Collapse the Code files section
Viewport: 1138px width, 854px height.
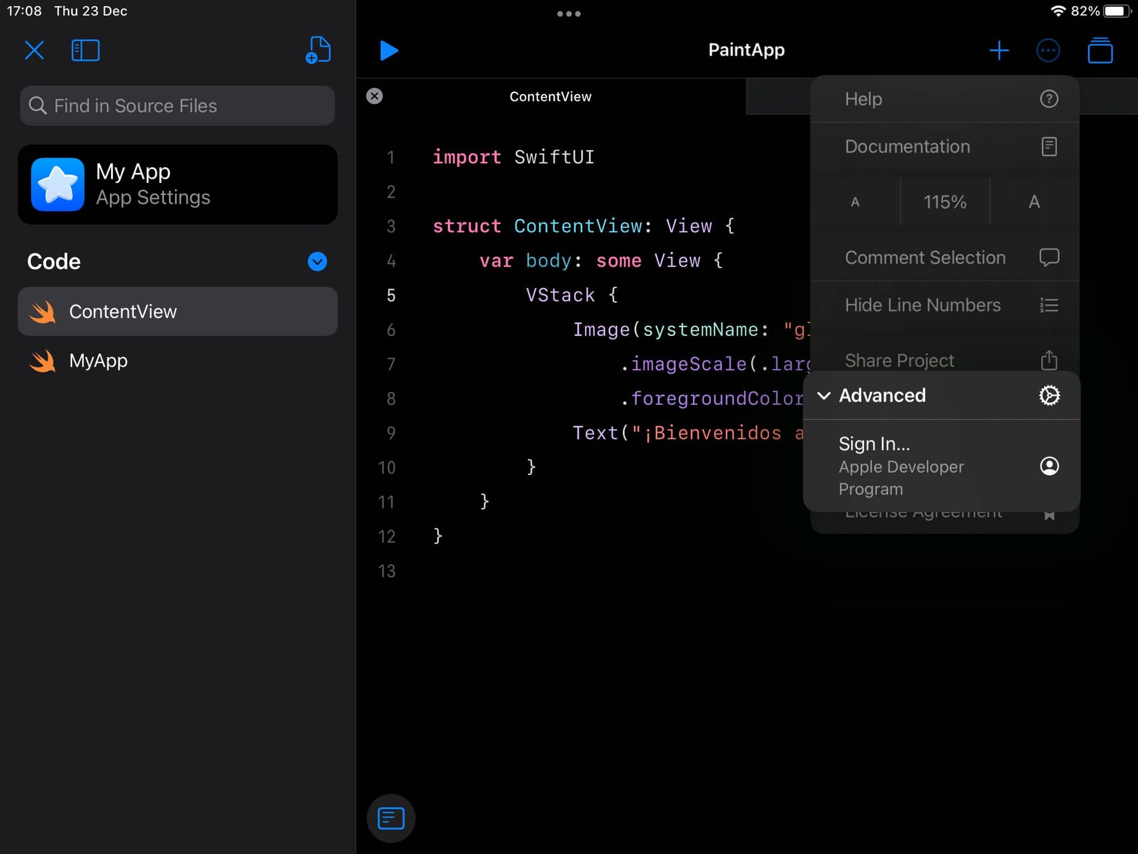(x=317, y=262)
